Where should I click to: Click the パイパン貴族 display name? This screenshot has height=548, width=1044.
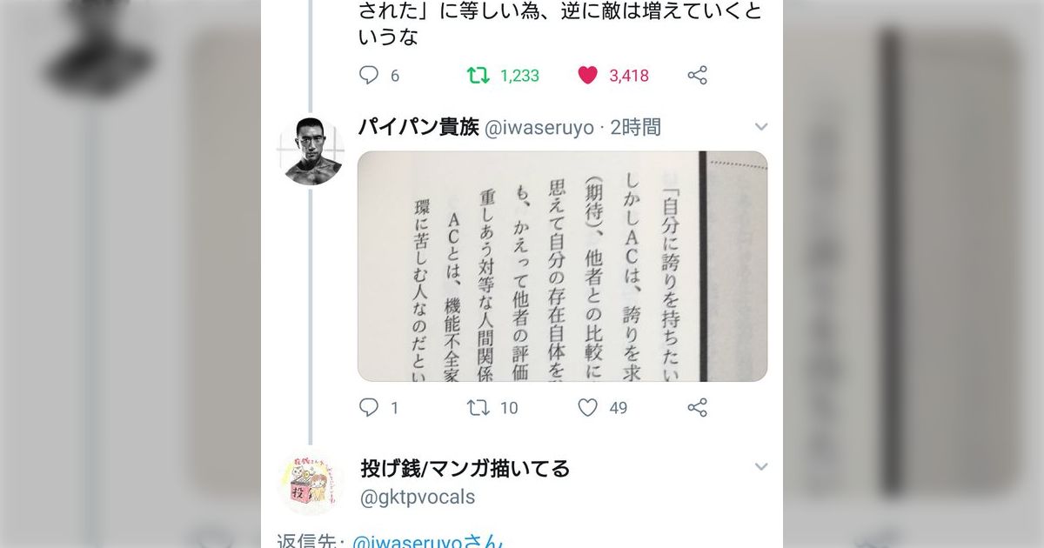[x=418, y=127]
